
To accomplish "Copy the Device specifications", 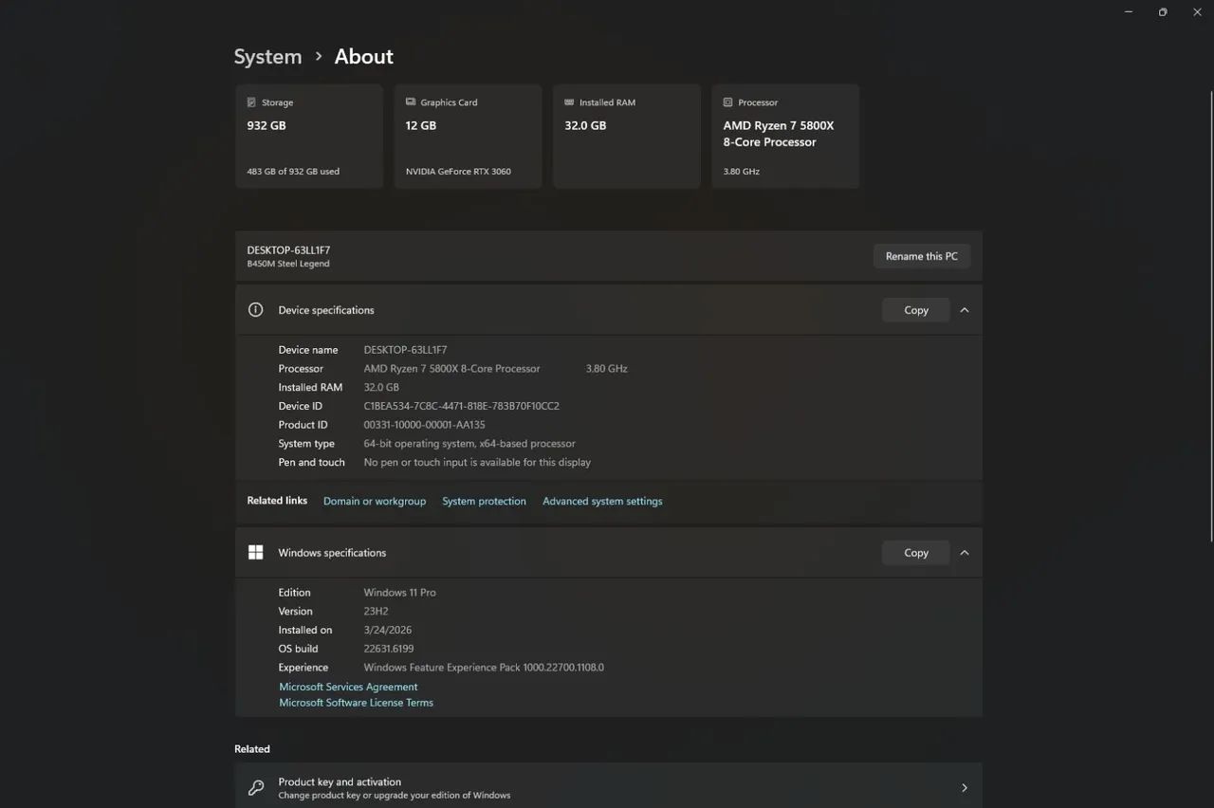I will click(x=916, y=310).
